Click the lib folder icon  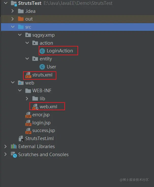(x=35, y=99)
